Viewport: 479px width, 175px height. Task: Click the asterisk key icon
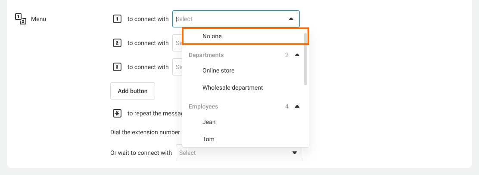click(x=117, y=113)
